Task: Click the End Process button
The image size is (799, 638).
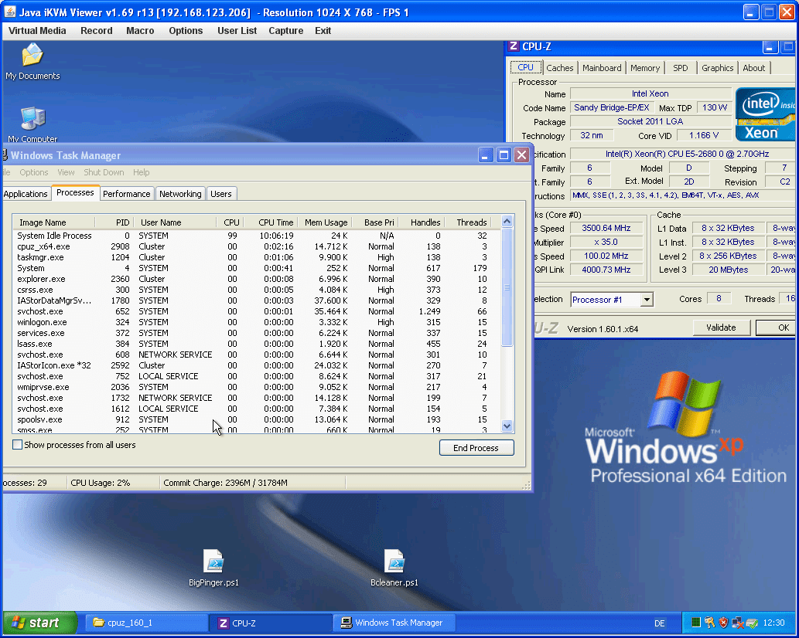Action: click(x=476, y=448)
